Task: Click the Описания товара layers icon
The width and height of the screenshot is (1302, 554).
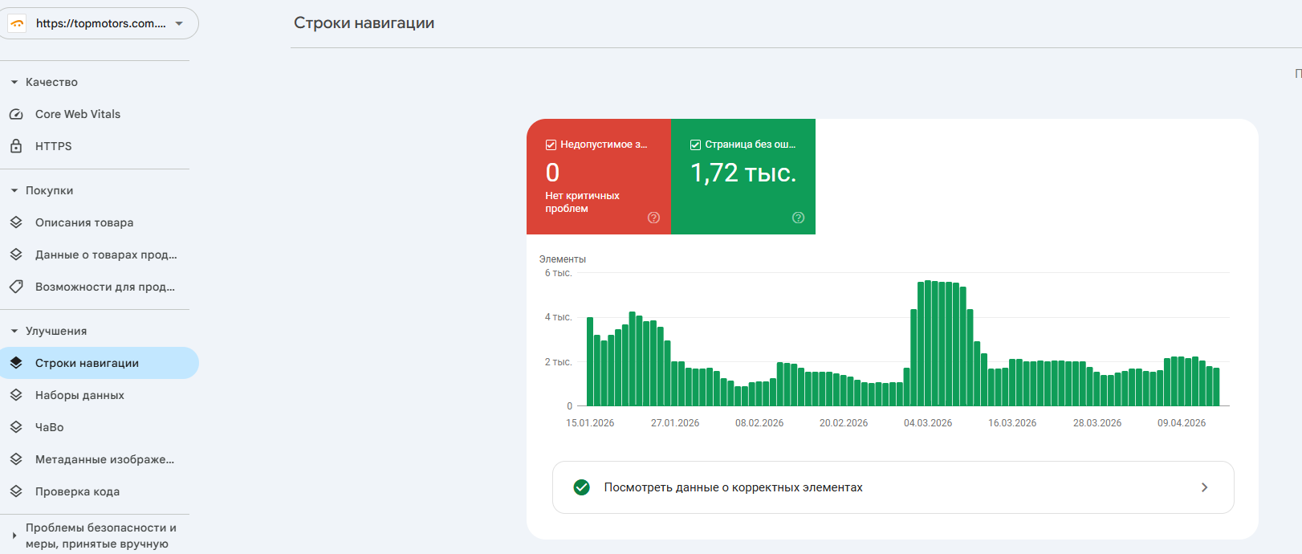Action: pyautogui.click(x=16, y=222)
